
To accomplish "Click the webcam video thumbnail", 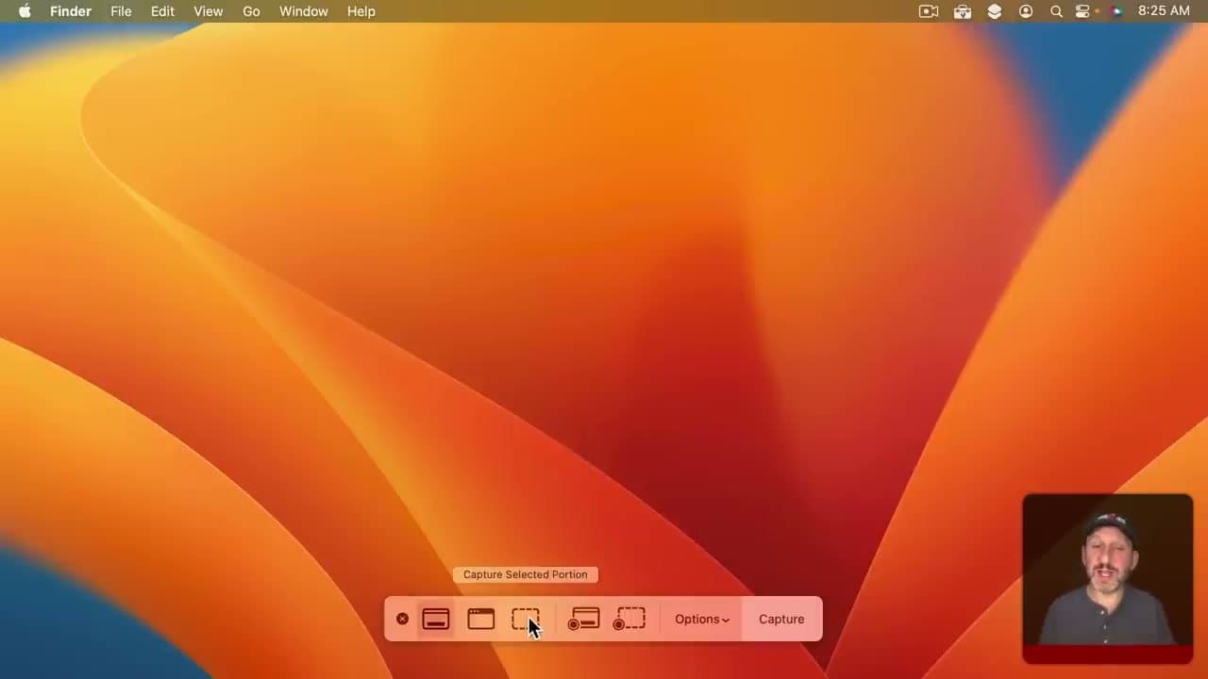I will click(x=1108, y=579).
